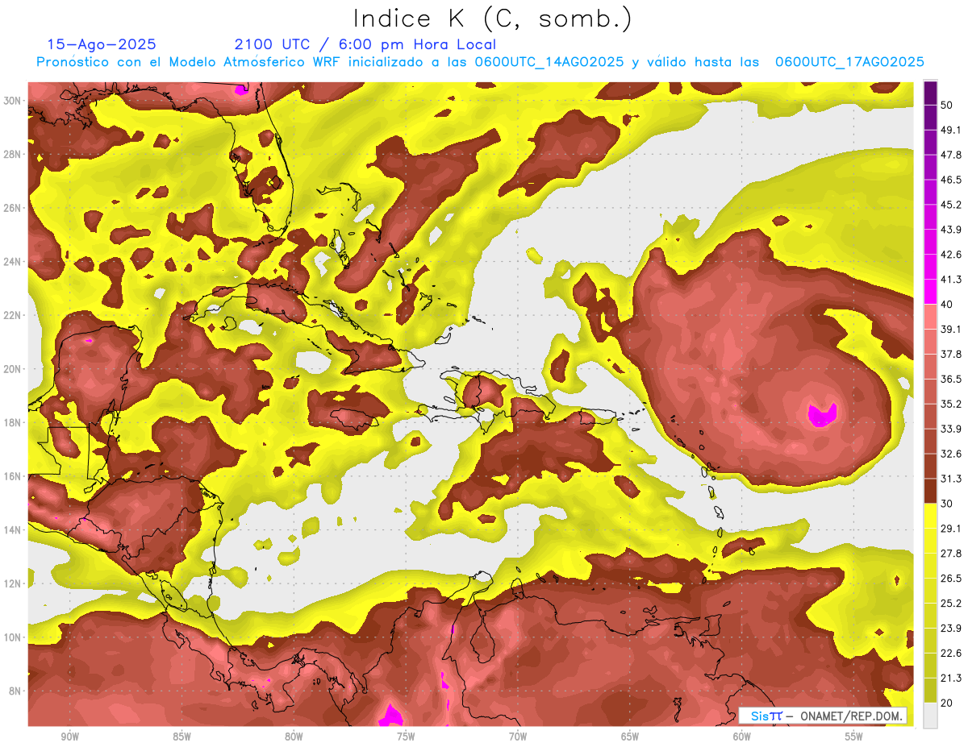Image resolution: width=968 pixels, height=747 pixels.
Task: Pick the light gray swatch below 20
Action: point(930,716)
